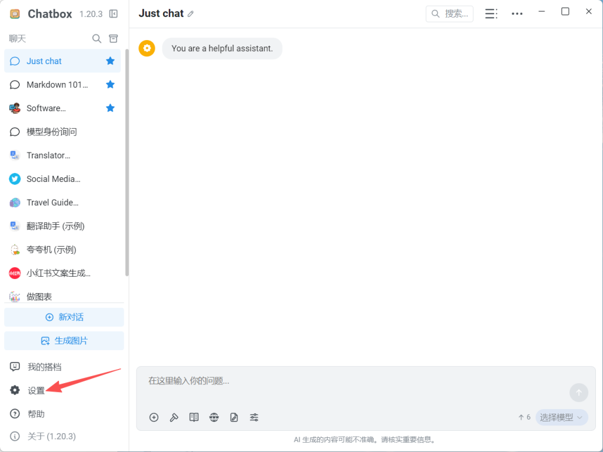The height and width of the screenshot is (452, 603).
Task: Click the chat list vertical scrollbar
Action: point(127,162)
